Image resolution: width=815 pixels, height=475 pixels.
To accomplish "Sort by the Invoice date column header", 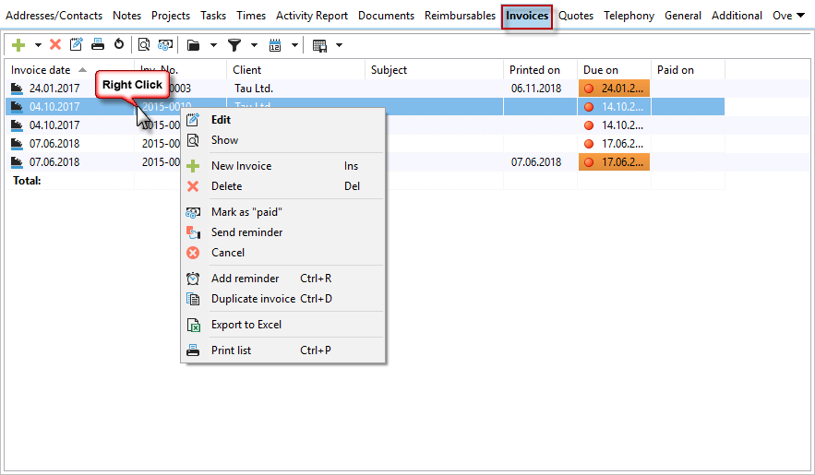I will [x=41, y=70].
